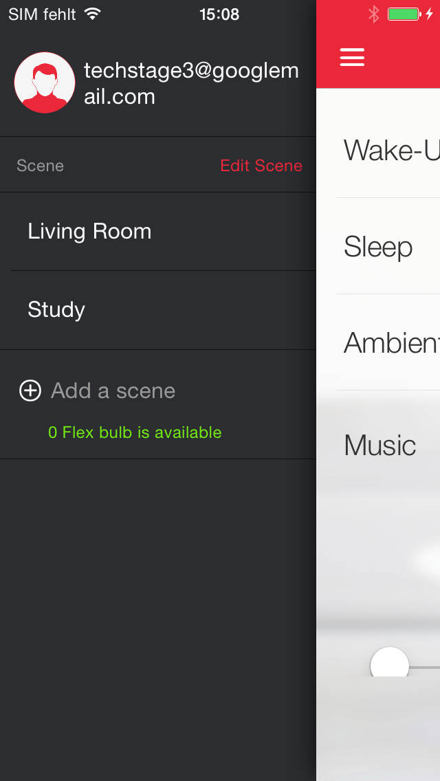This screenshot has height=781, width=440.
Task: Open the Ambient mode
Action: (x=390, y=342)
